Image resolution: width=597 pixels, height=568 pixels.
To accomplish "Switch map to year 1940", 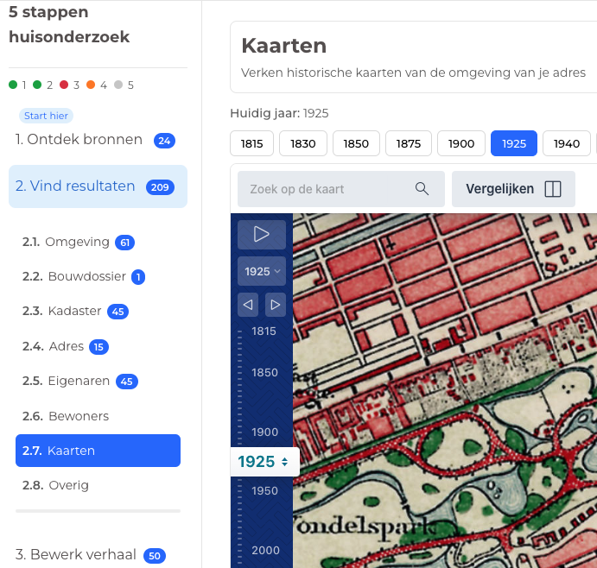I will (x=567, y=143).
